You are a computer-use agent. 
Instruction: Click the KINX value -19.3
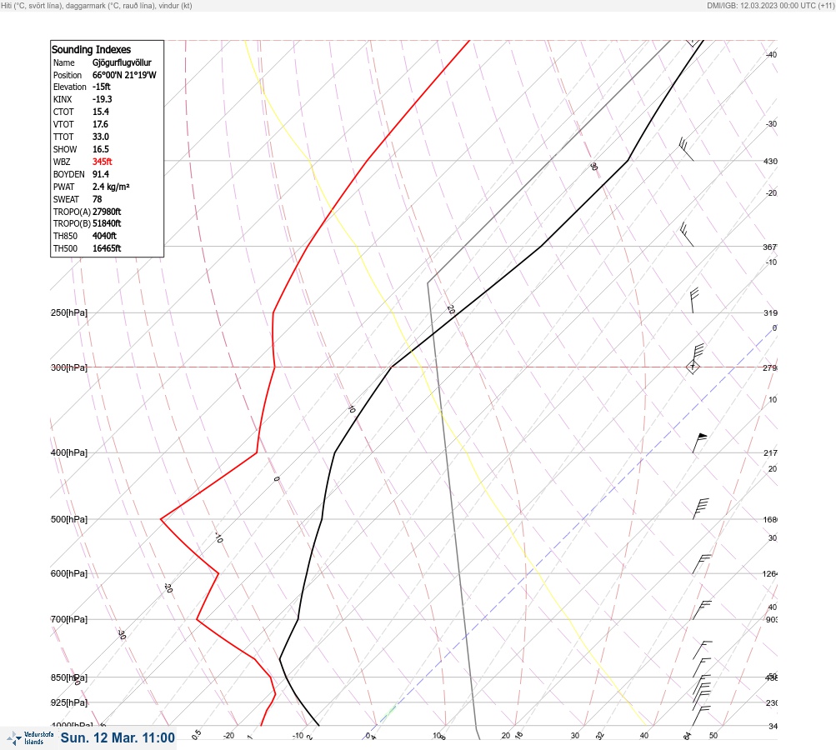(103, 99)
